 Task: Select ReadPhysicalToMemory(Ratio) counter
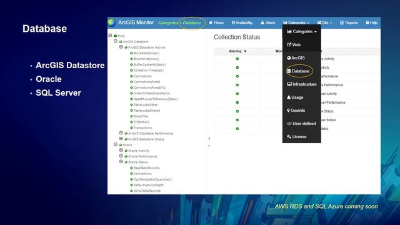(x=156, y=99)
